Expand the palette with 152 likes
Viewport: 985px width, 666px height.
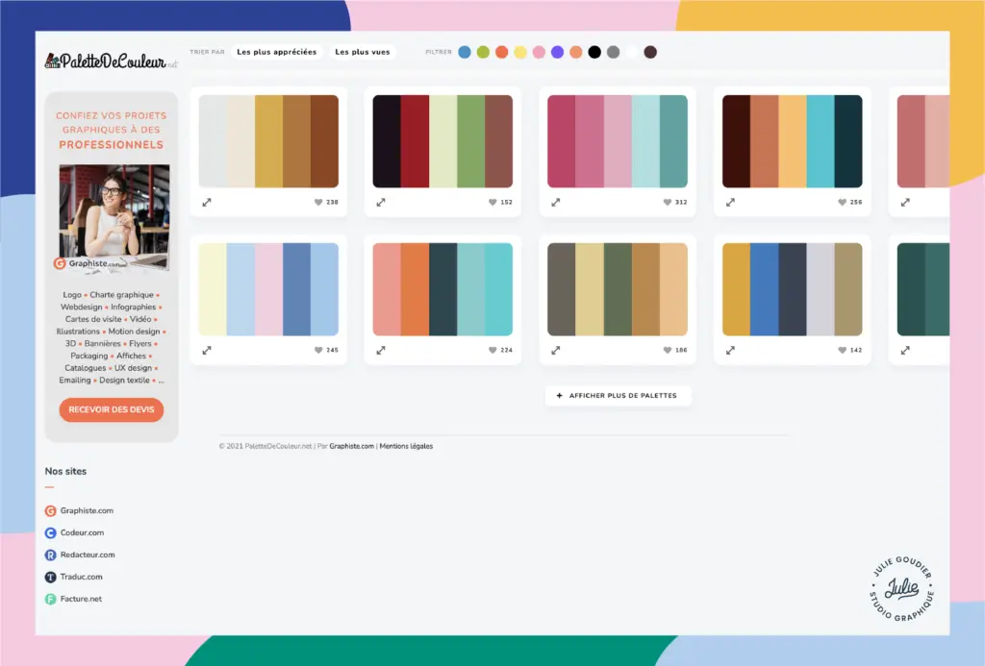tap(381, 203)
